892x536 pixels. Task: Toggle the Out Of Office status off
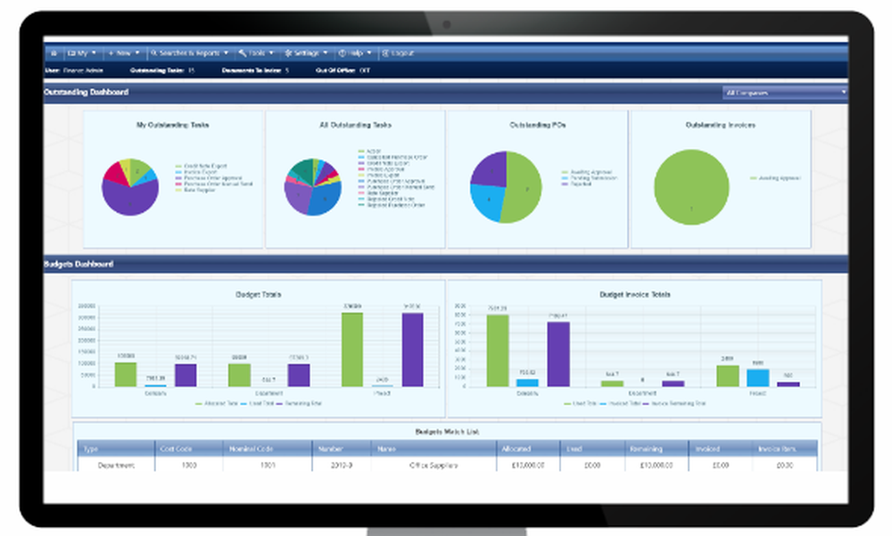click(367, 68)
